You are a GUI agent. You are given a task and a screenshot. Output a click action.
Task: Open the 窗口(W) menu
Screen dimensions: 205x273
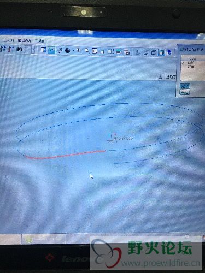[x=24, y=40]
